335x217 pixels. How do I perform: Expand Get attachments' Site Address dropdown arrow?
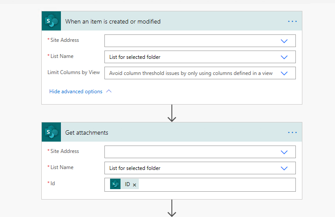click(x=284, y=152)
